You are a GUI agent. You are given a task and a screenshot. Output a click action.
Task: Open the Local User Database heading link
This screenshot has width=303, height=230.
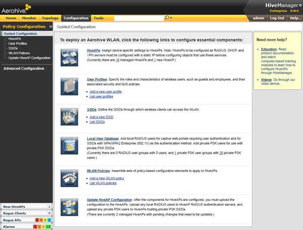[103, 139]
